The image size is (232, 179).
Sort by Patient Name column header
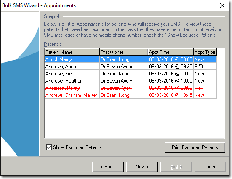click(x=72, y=52)
